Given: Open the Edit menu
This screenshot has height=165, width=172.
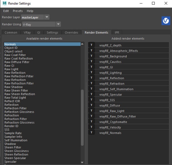Looking at the screenshot, I should tap(6, 11).
